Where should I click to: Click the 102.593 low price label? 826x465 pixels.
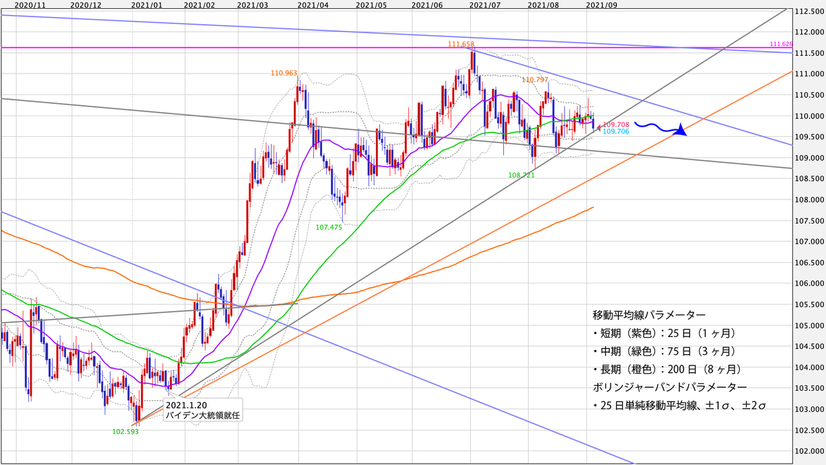(x=125, y=432)
